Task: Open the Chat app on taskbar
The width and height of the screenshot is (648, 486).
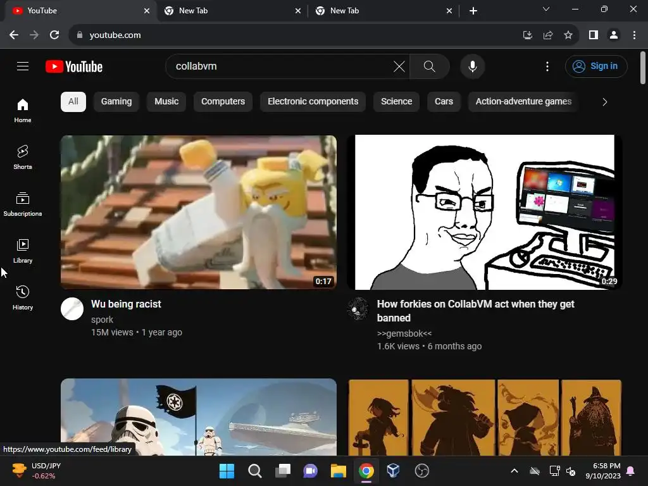Action: pyautogui.click(x=310, y=471)
